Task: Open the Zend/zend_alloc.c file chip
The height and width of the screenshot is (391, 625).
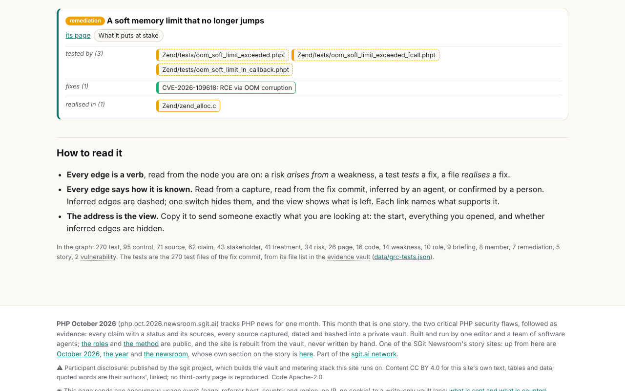Action: [188, 106]
